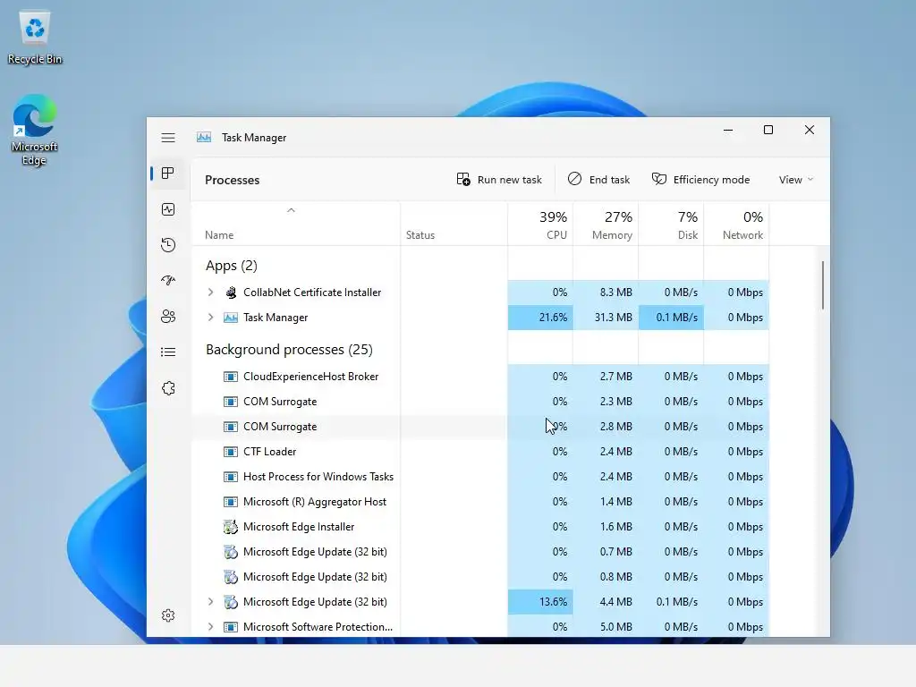Select the CloudExperienceHost Broker row
This screenshot has height=687, width=916.
480,377
